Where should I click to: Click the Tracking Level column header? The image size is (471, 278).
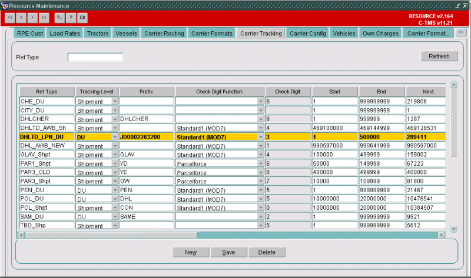tap(97, 92)
